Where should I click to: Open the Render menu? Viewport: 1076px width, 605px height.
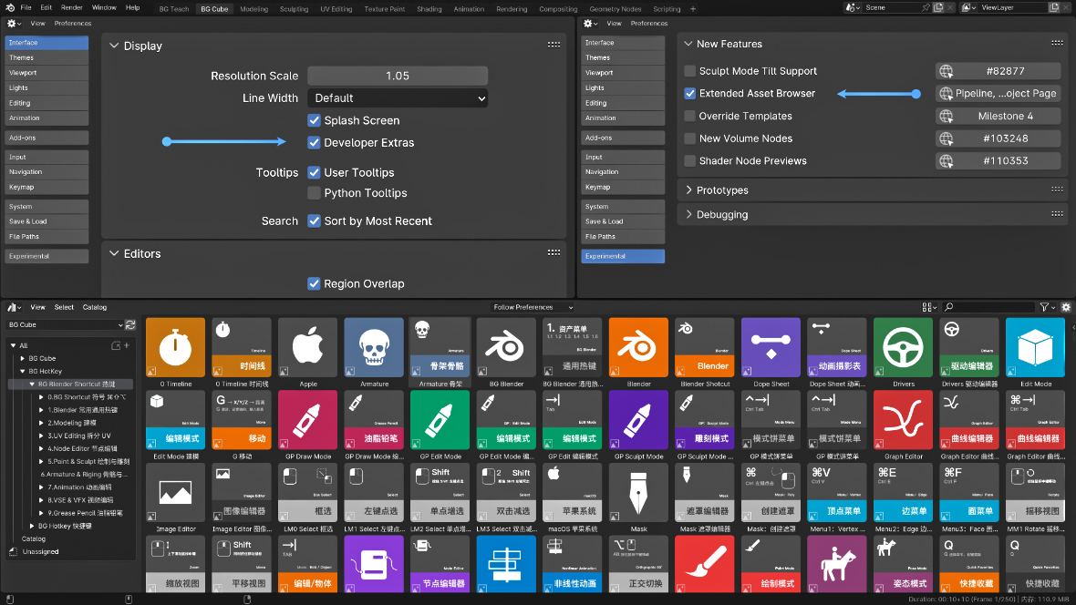71,7
